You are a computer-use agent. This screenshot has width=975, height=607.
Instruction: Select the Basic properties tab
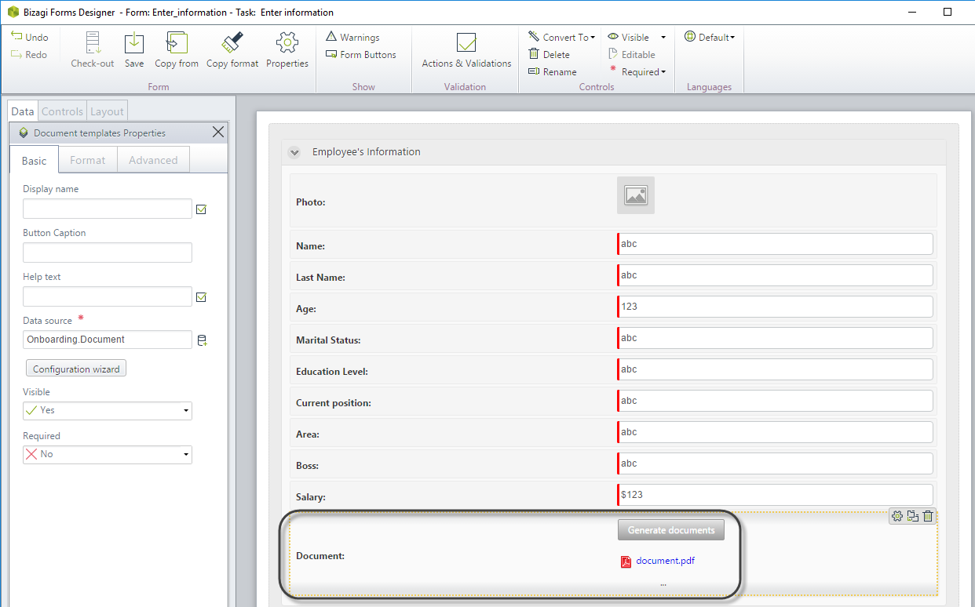34,160
